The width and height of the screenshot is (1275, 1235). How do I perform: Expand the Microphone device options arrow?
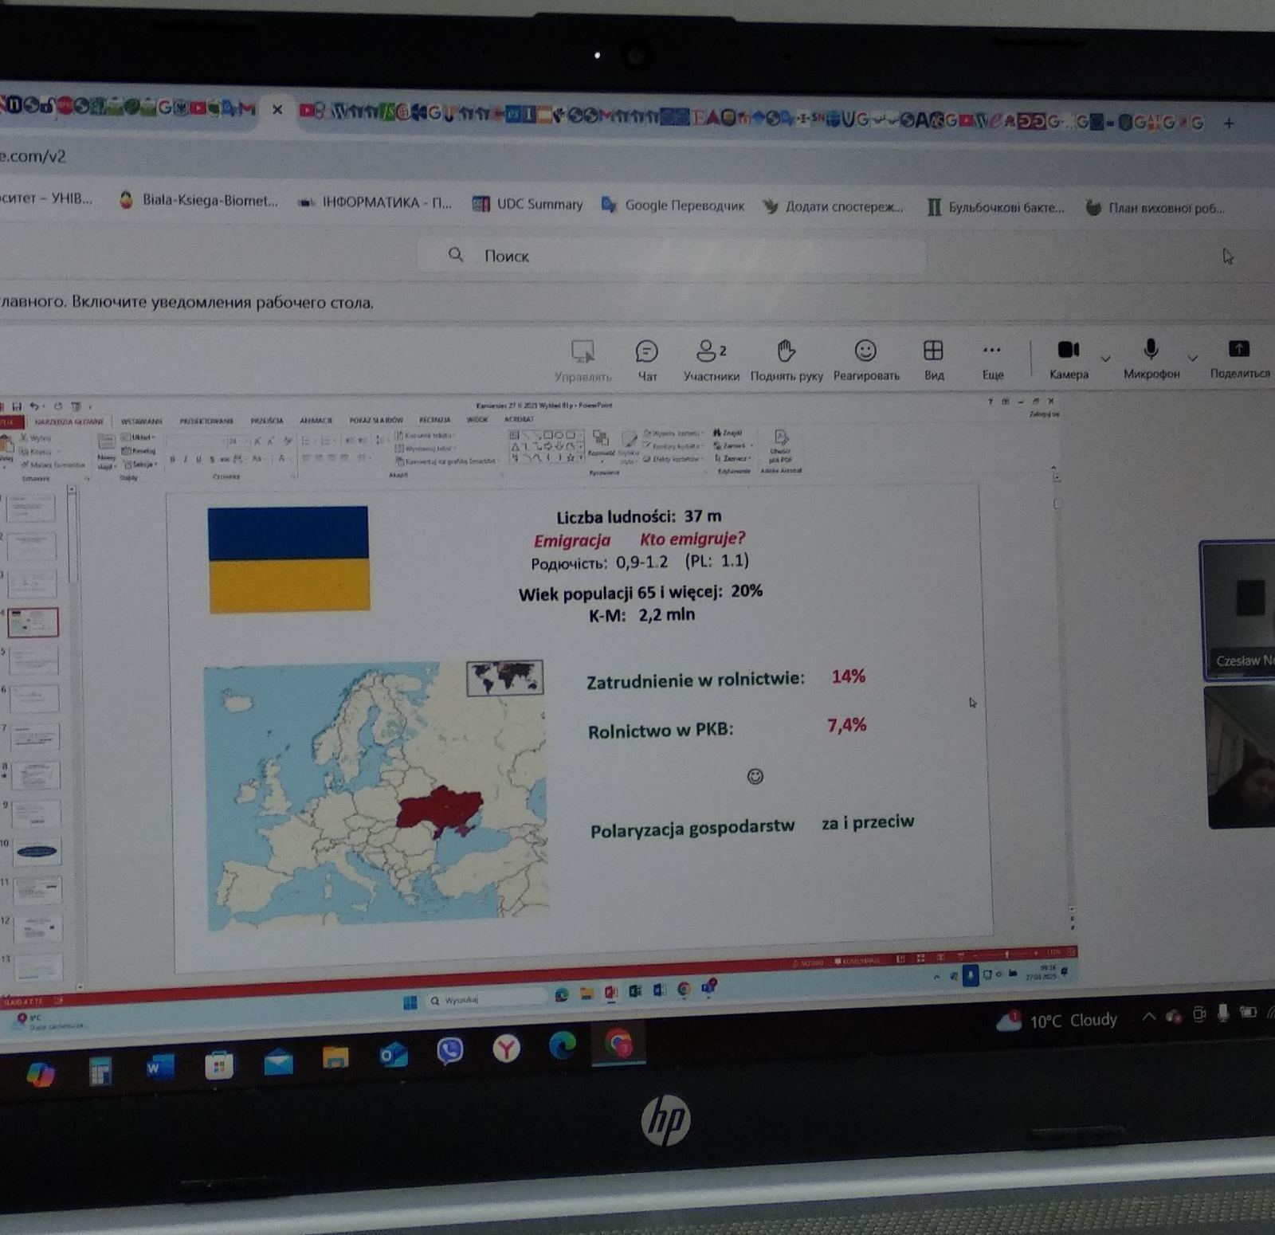tap(1192, 359)
